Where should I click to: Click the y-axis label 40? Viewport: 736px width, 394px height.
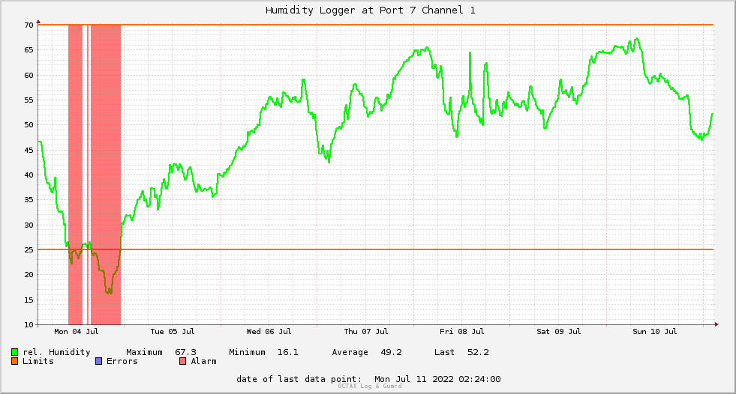tap(29, 175)
